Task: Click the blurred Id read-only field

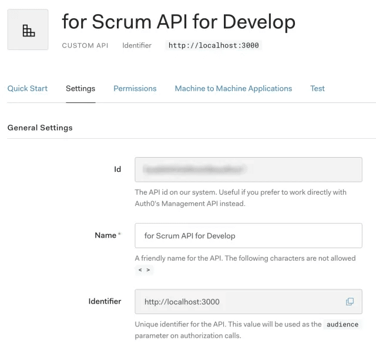Action: [248, 169]
